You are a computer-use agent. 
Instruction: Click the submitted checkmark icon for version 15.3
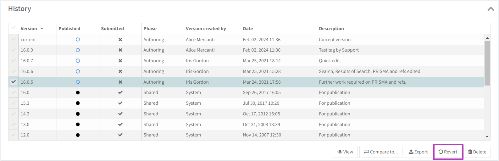pos(120,103)
